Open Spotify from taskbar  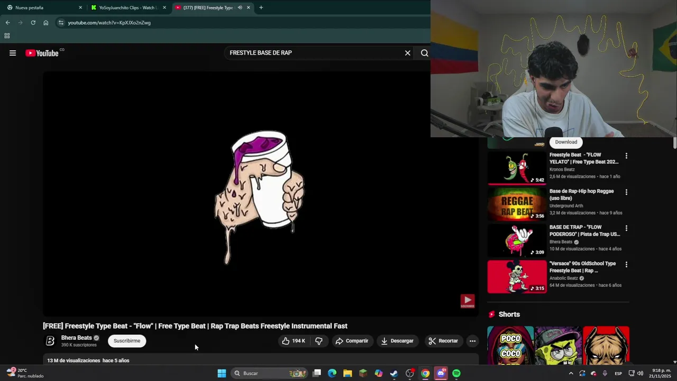tap(456, 373)
